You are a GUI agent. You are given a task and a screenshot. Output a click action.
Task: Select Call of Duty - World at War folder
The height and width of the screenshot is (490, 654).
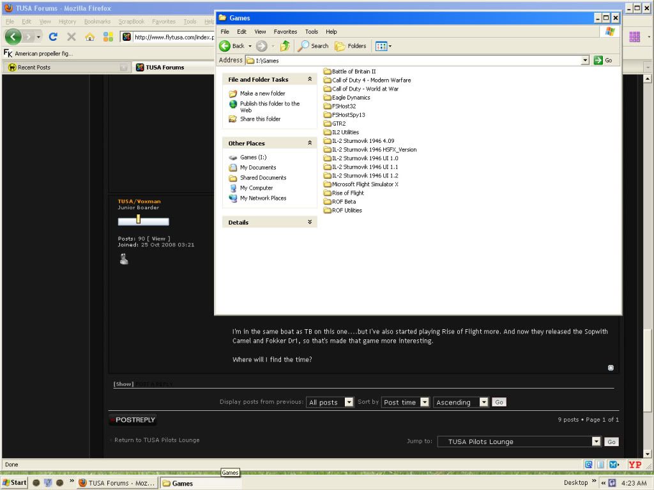(x=365, y=89)
